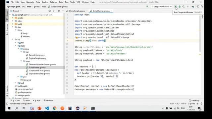Open OriginalScript.groovy in project tree
This screenshot has height=119, width=212.
[37, 58]
